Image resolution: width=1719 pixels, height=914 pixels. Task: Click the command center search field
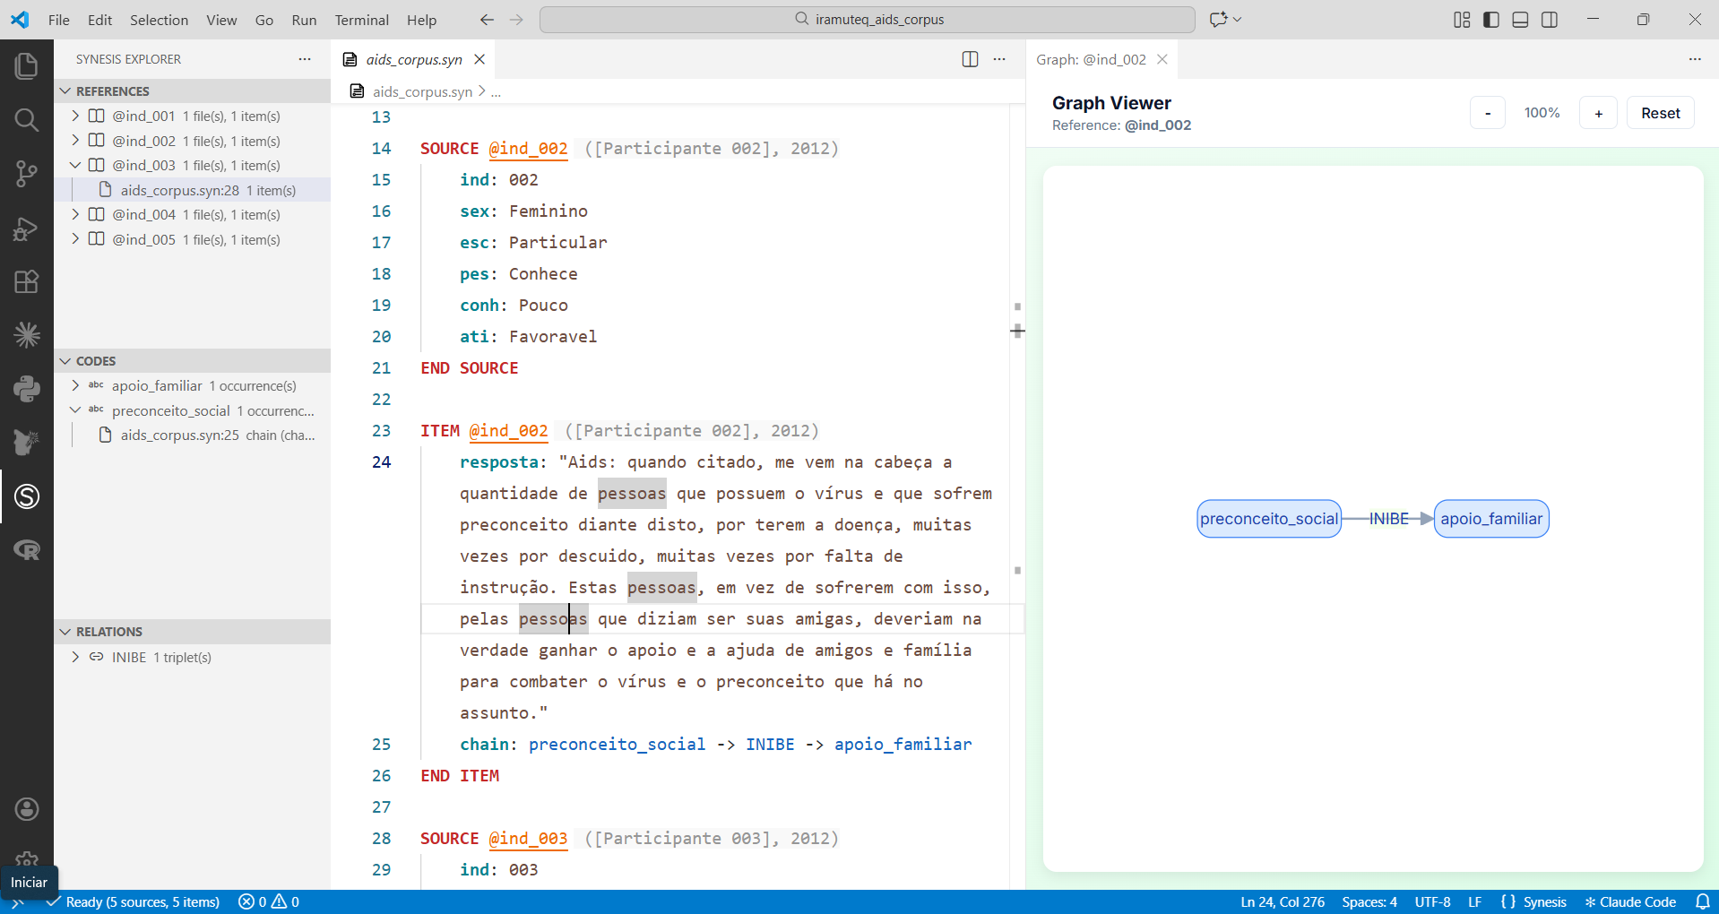pyautogui.click(x=867, y=20)
